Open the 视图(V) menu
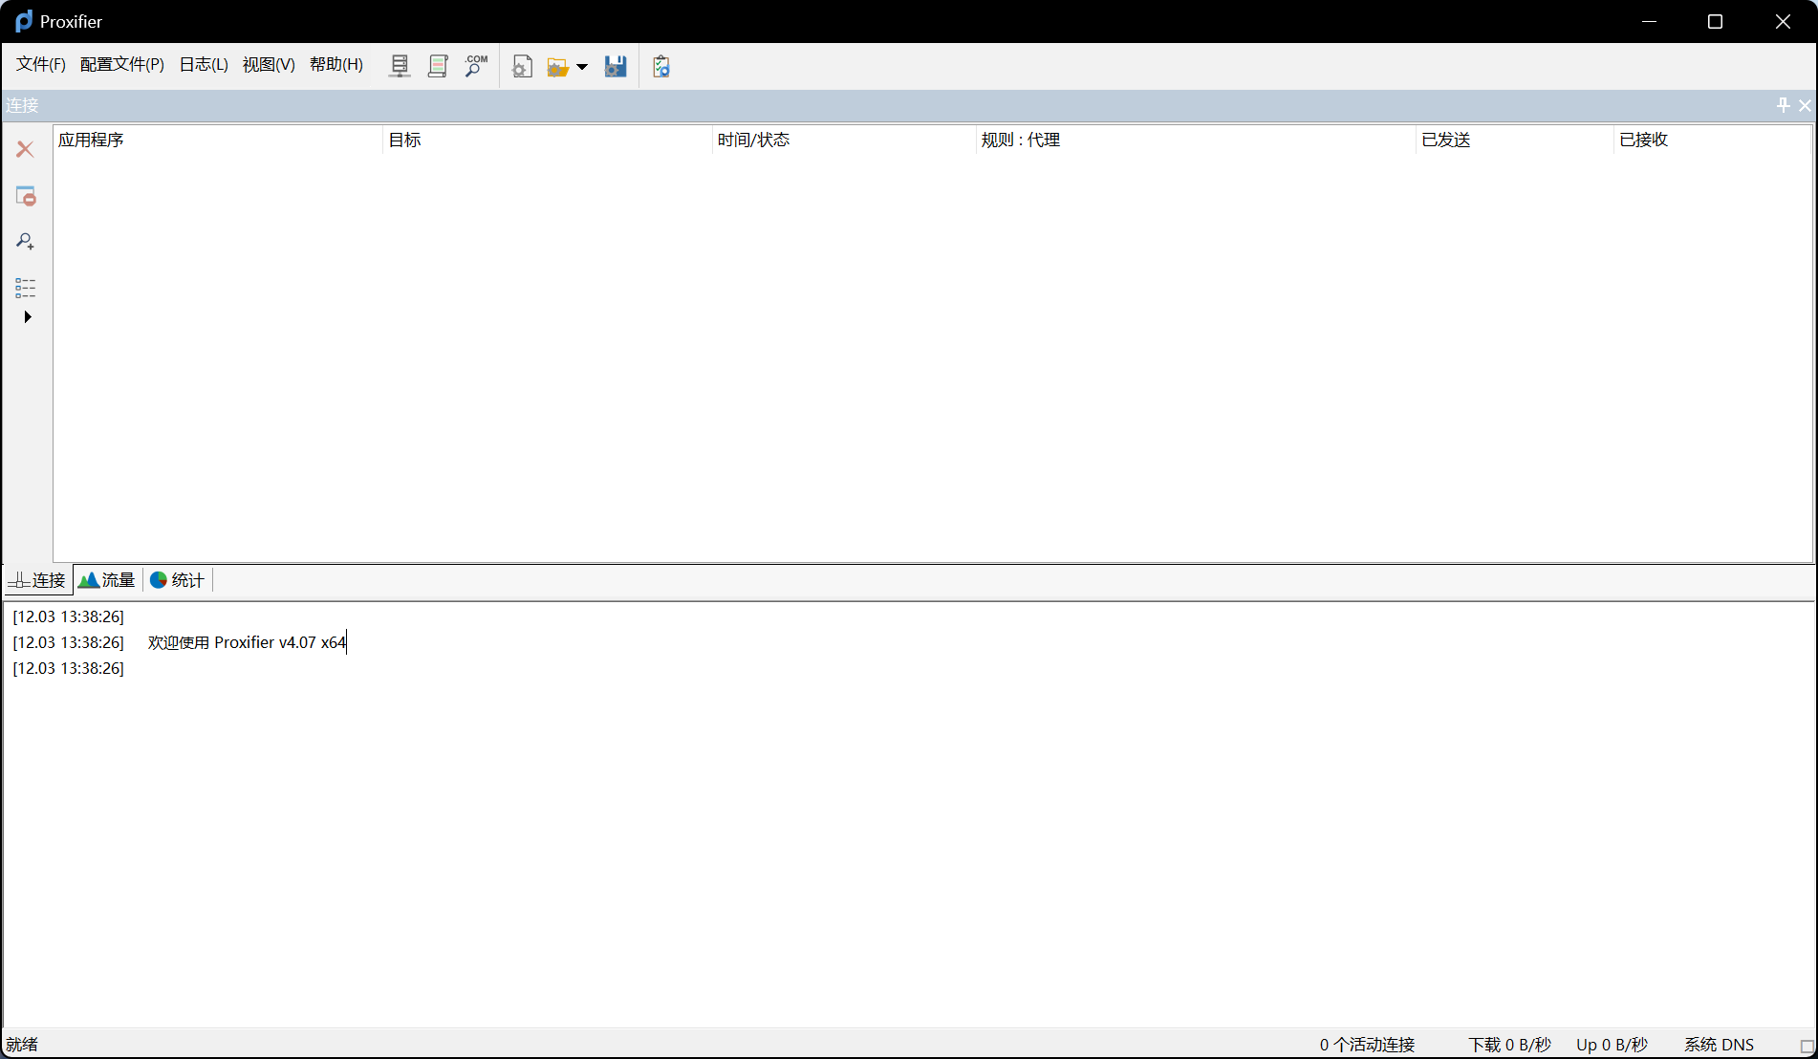The height and width of the screenshot is (1059, 1818). coord(269,64)
